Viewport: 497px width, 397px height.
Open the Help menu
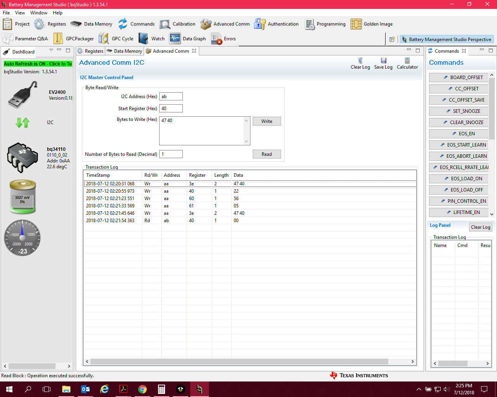[57, 13]
